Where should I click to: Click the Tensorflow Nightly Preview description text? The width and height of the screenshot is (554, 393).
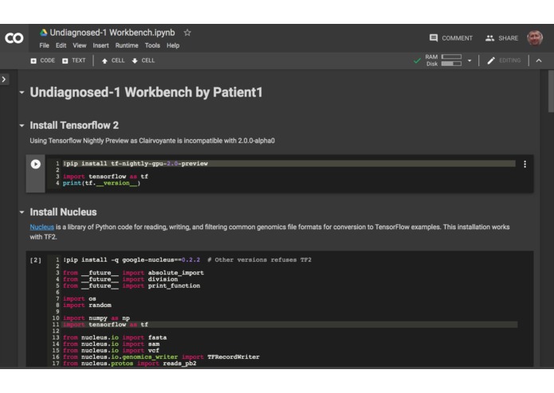[152, 141]
